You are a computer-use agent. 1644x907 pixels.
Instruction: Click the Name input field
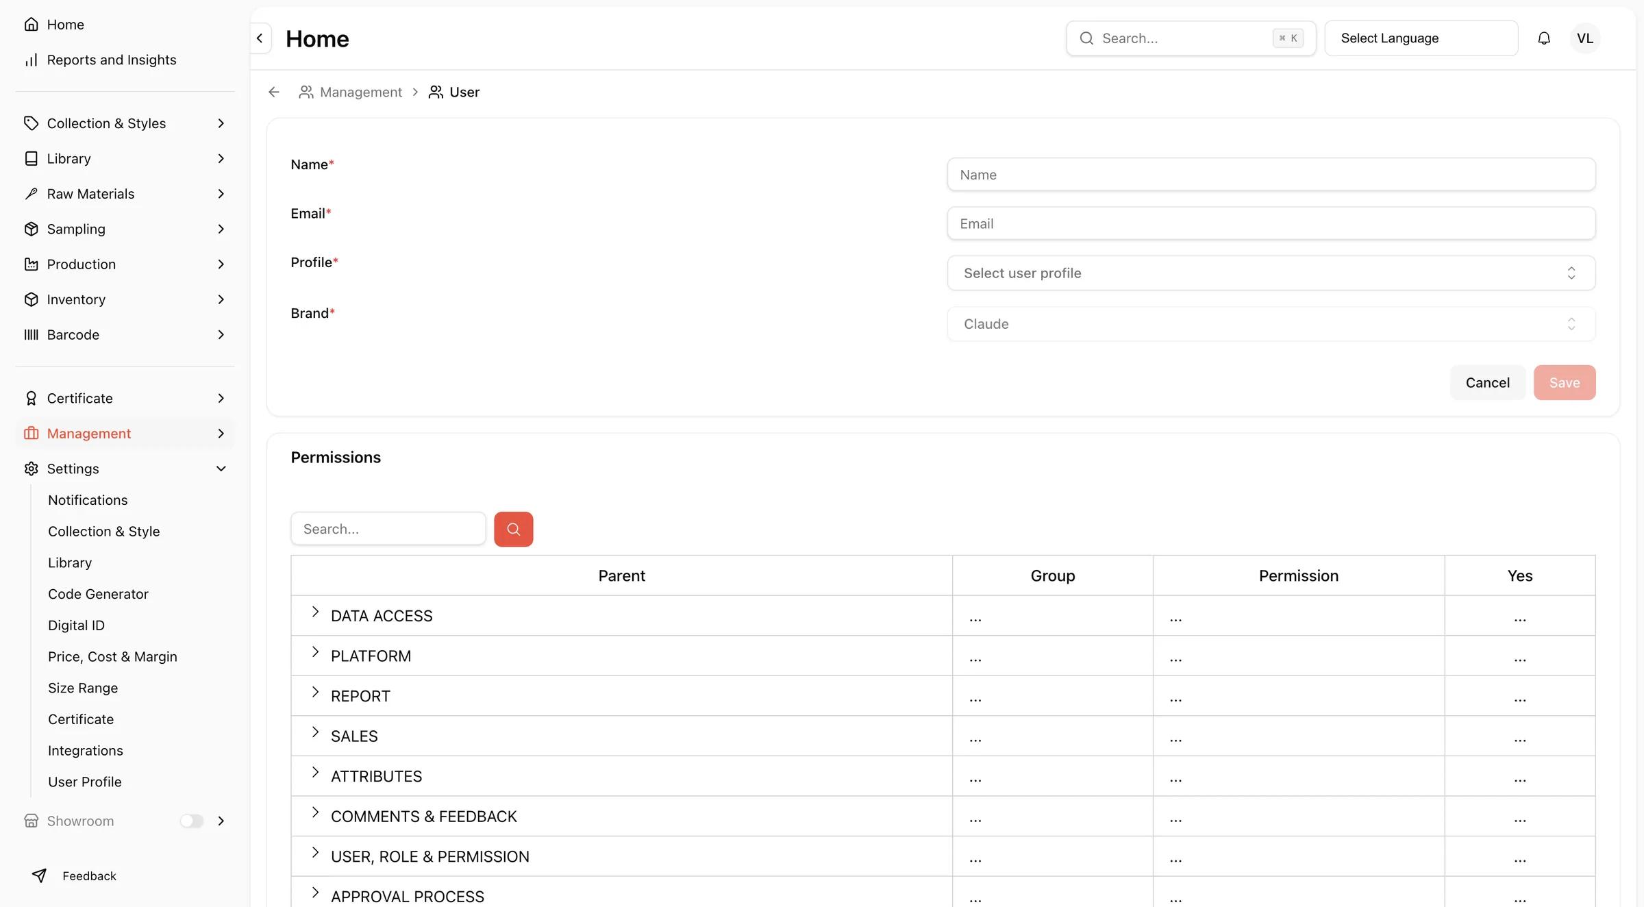click(1271, 175)
